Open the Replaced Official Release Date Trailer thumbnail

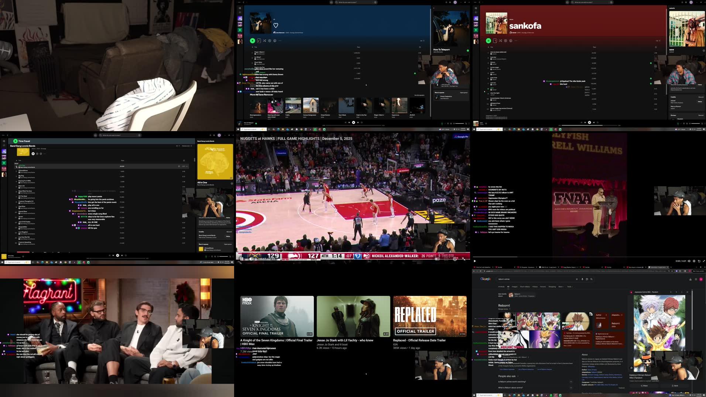tap(429, 316)
